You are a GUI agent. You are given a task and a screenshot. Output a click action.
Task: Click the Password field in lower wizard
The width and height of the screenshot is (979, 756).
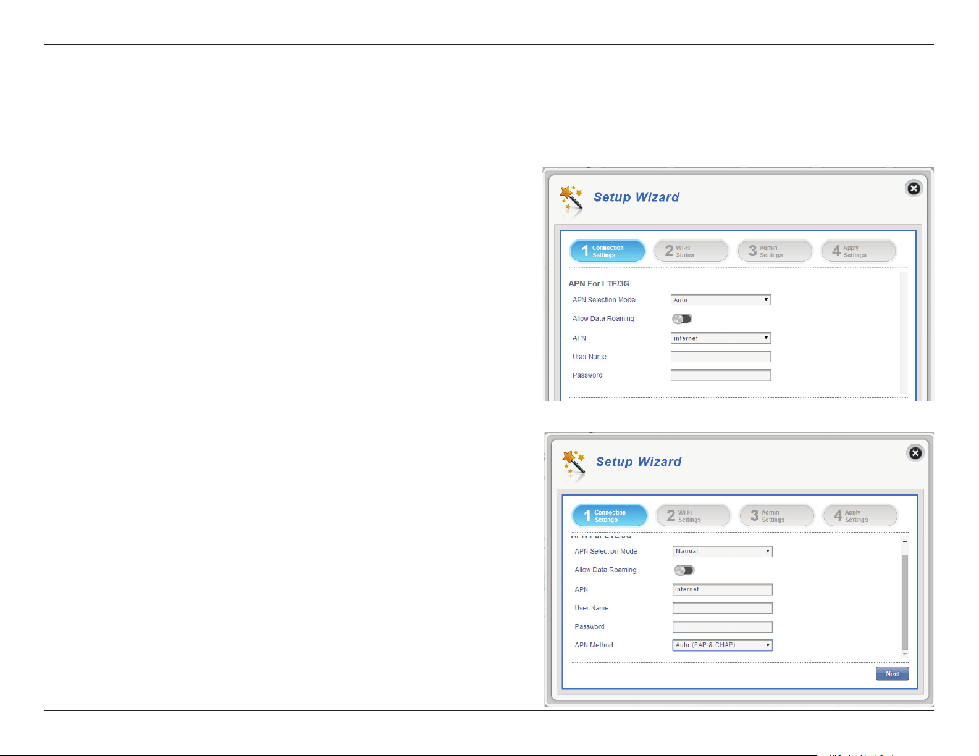(x=723, y=627)
